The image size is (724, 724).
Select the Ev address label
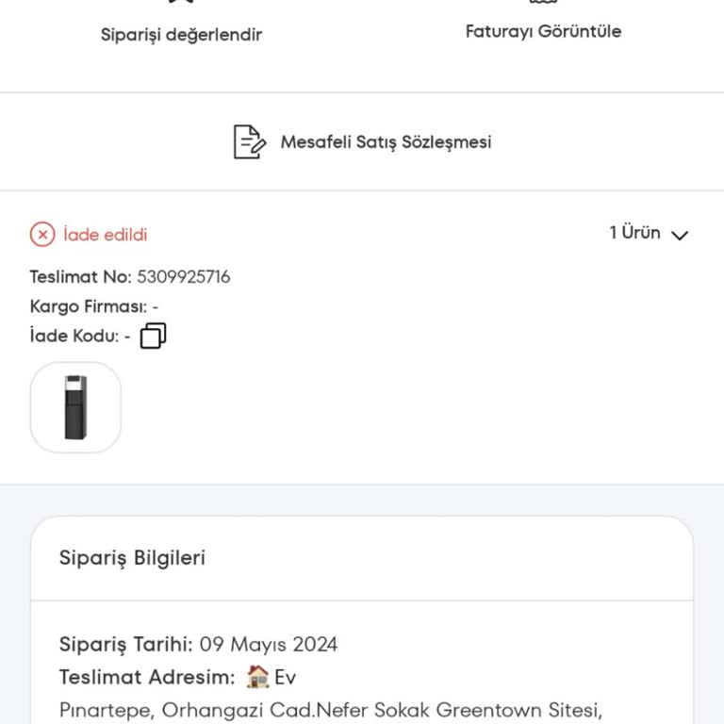tap(285, 678)
